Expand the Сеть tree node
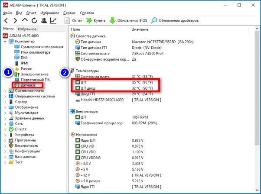Screen dimensions: 261x194 coord(5,124)
